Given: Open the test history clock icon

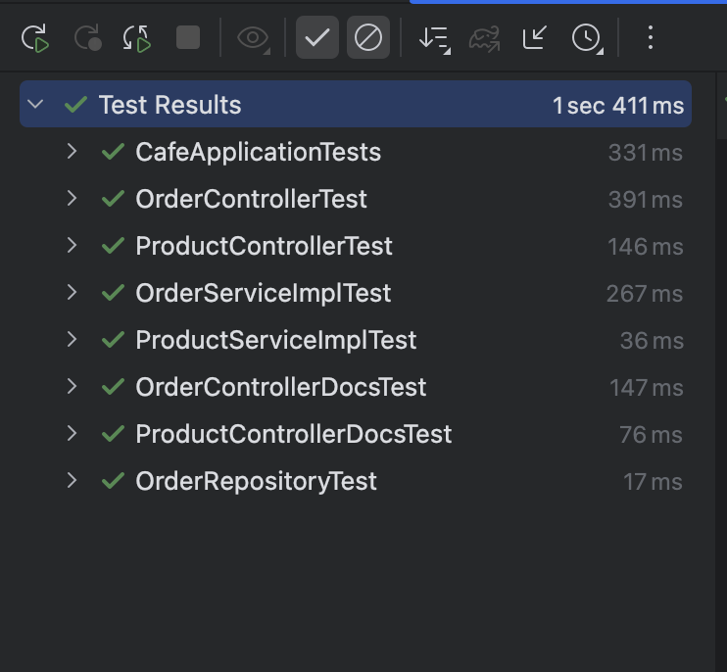Looking at the screenshot, I should tap(586, 38).
